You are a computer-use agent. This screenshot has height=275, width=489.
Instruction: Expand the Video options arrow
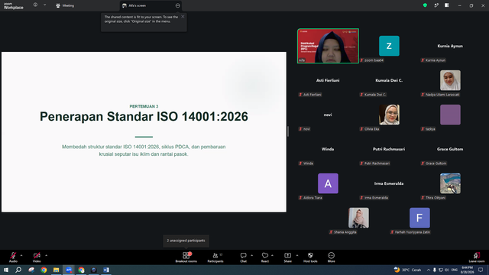tap(46, 255)
